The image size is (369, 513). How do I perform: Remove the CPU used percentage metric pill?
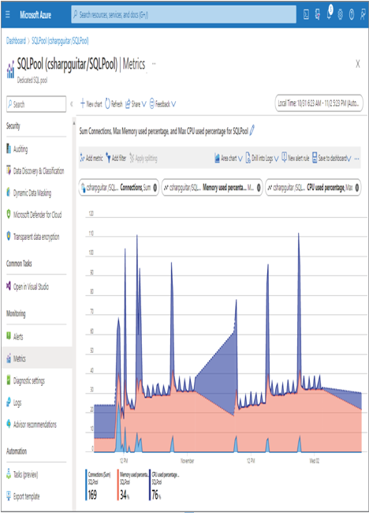357,188
